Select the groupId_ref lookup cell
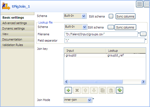The height and width of the screenshot is (107, 150). pos(126,55)
